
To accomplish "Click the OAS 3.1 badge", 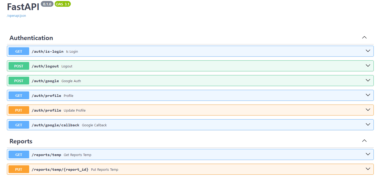I will point(63,4).
